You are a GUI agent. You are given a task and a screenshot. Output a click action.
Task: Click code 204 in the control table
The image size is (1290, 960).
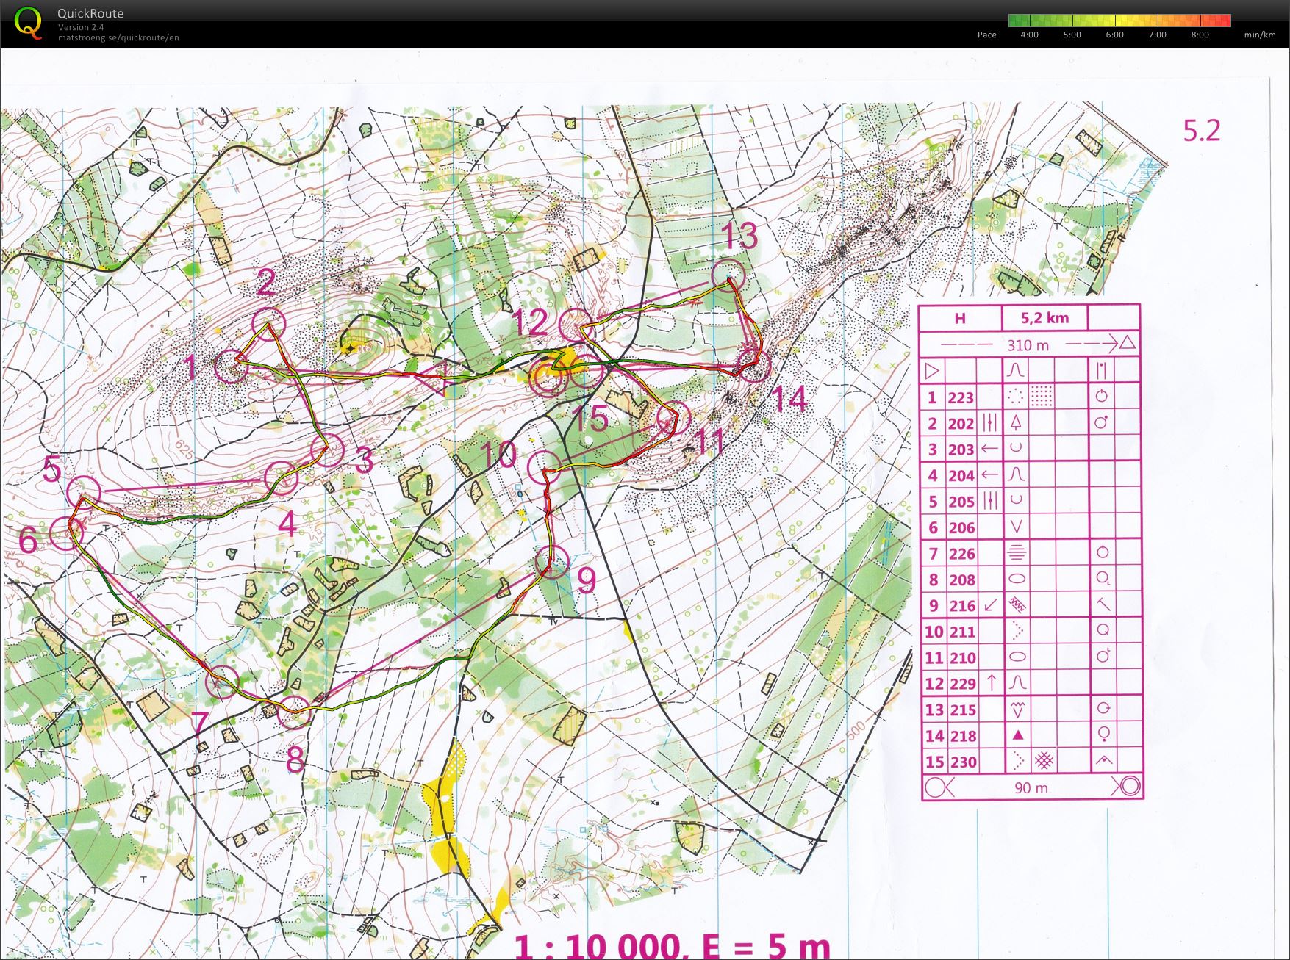point(961,476)
